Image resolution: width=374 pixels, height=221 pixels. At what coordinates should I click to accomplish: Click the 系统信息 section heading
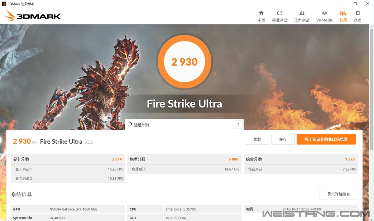point(22,194)
